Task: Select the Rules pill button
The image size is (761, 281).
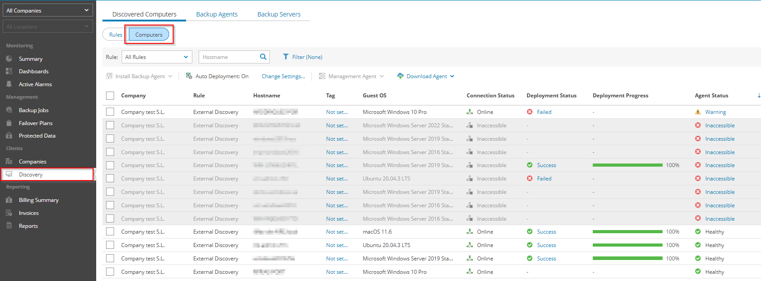Action: pyautogui.click(x=115, y=35)
